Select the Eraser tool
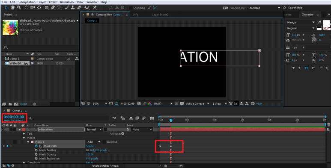 click(79, 8)
